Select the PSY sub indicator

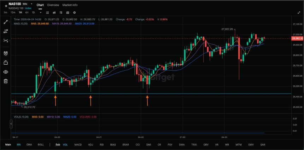tap(170, 145)
